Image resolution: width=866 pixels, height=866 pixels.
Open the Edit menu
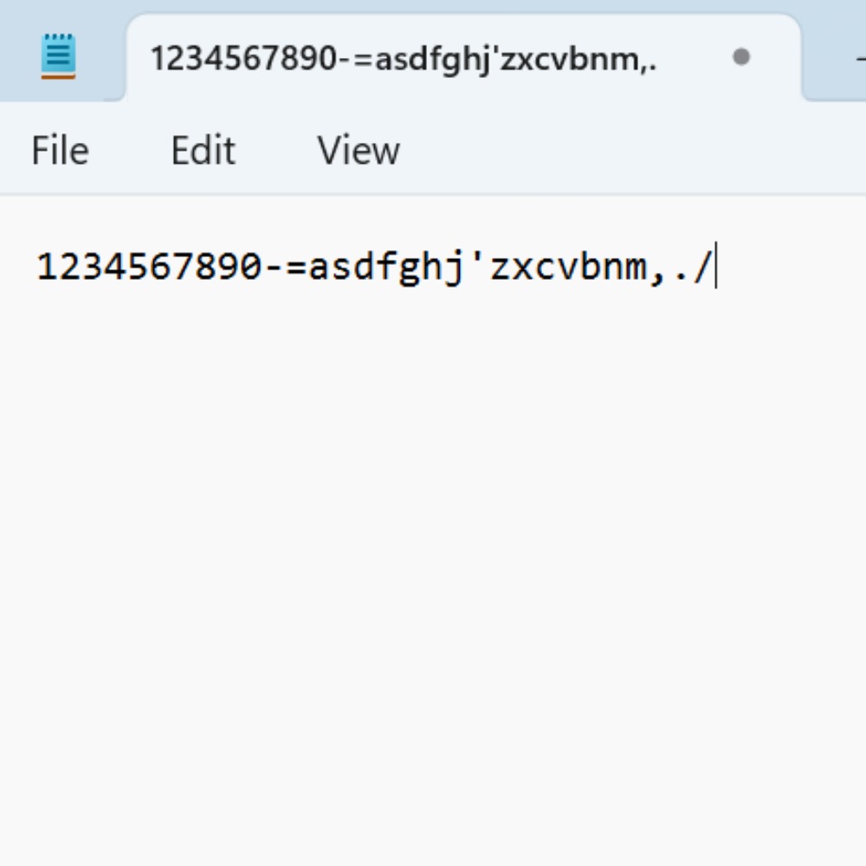204,150
